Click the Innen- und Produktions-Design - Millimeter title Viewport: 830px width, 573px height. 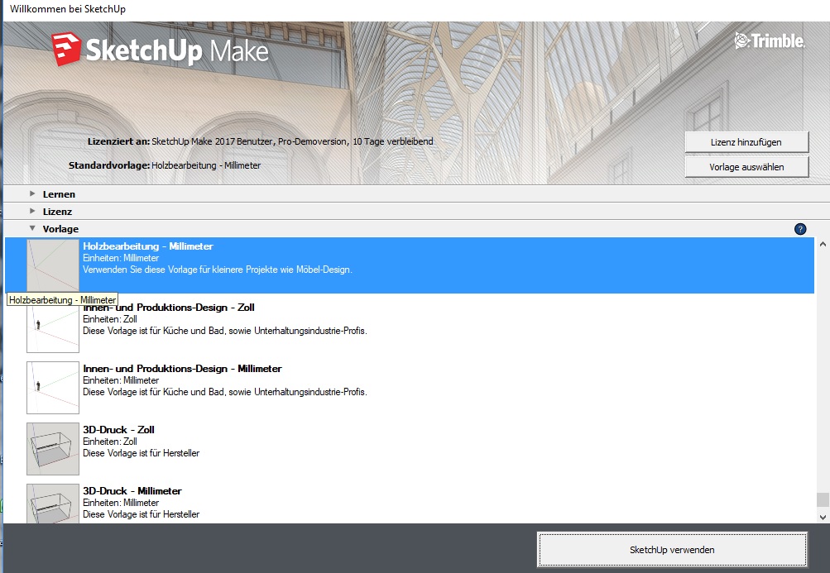[182, 369]
